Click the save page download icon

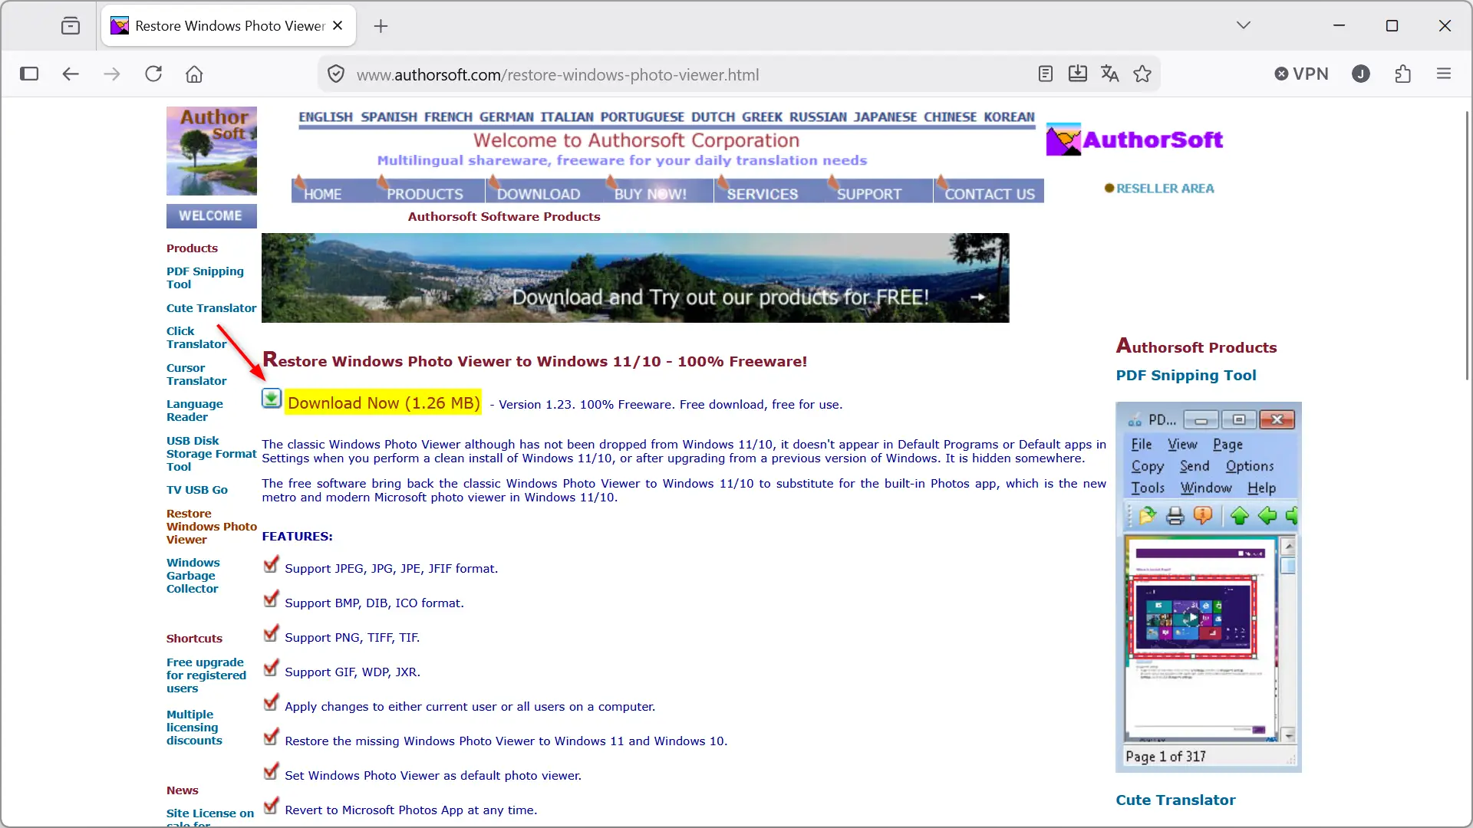(1078, 74)
